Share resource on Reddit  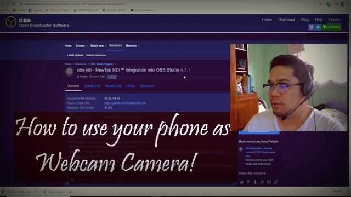click(242, 182)
